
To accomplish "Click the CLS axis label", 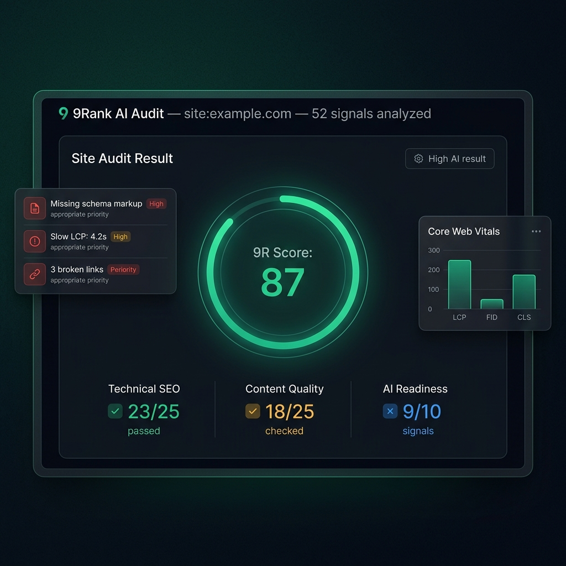I will (524, 317).
